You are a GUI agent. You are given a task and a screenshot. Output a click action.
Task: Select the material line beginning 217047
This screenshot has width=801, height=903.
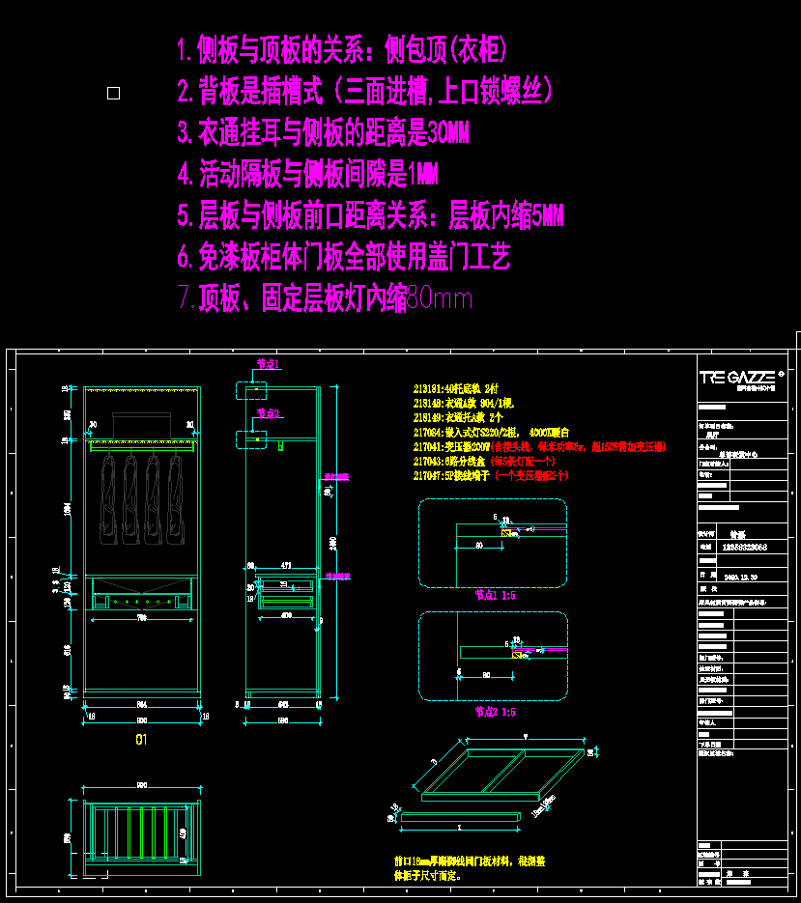tap(491, 476)
